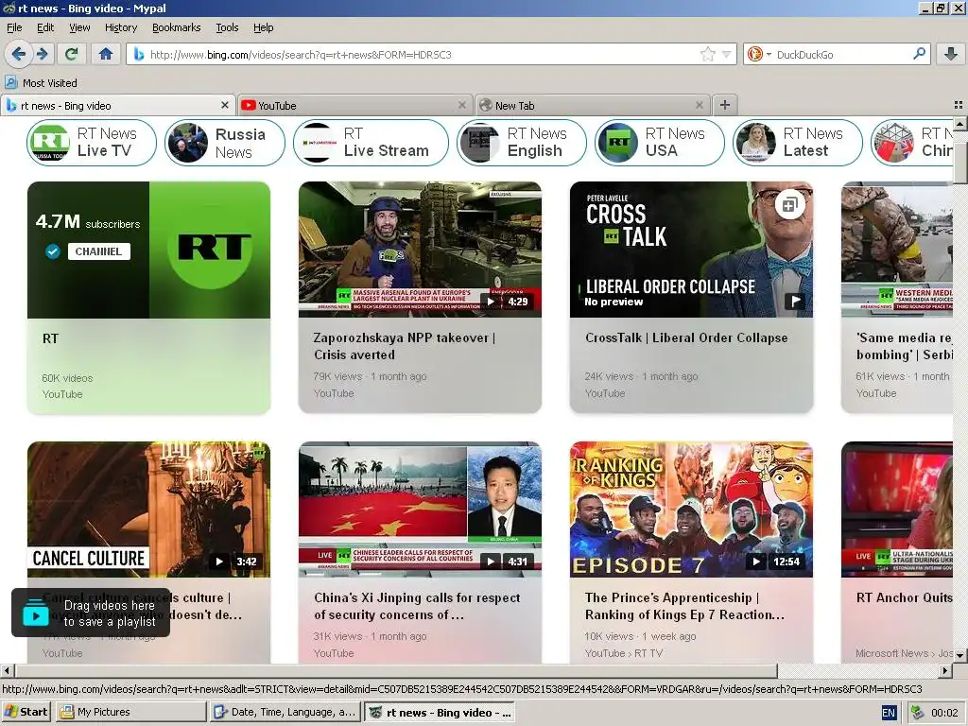
Task: Click the browser Back arrow button
Action: [19, 54]
